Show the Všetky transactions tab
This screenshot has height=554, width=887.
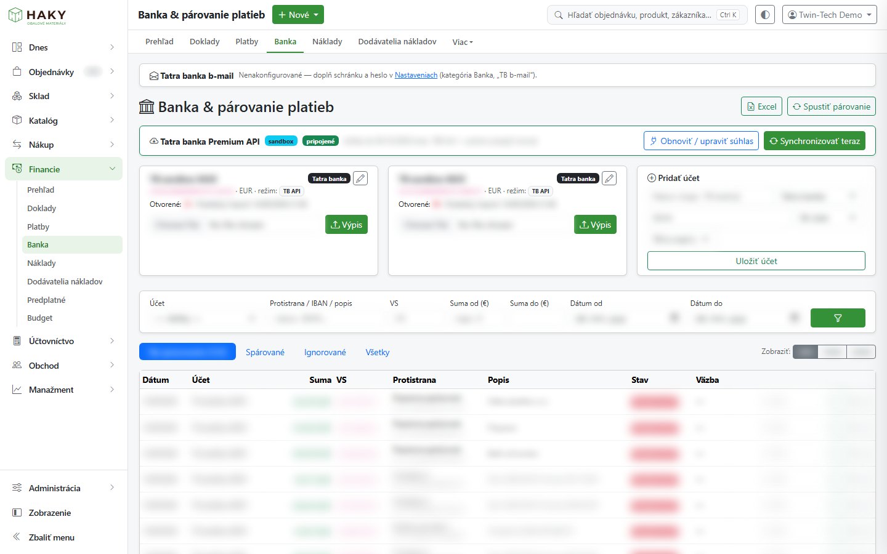pos(378,352)
